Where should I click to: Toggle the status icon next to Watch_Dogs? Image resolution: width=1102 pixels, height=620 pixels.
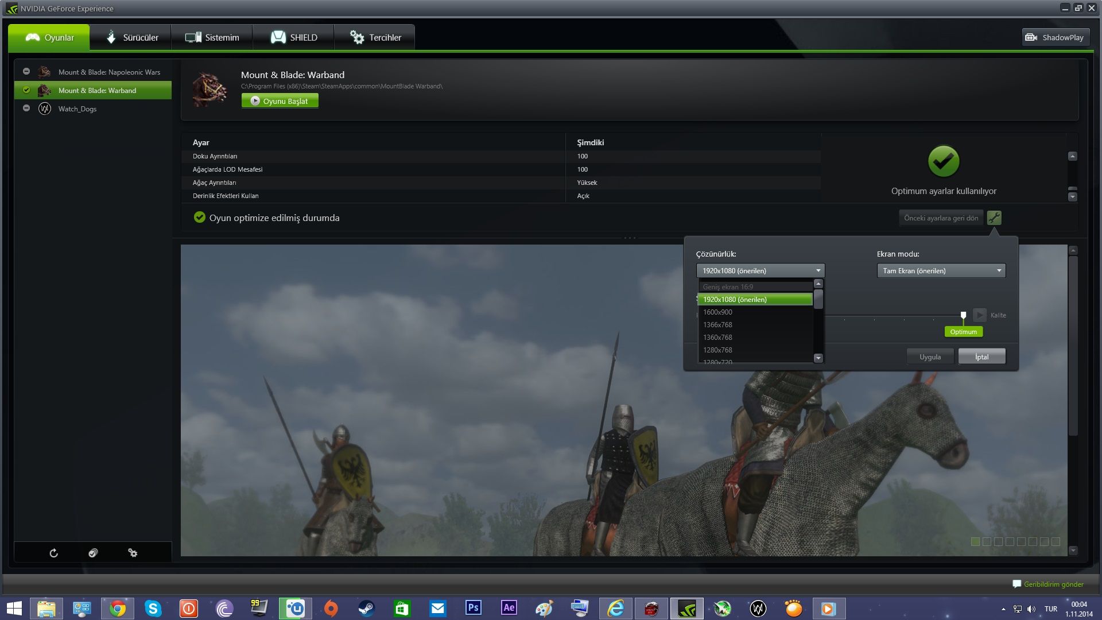(x=26, y=108)
